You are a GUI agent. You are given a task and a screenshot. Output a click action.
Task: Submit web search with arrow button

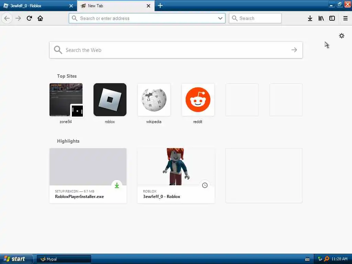tap(294, 50)
